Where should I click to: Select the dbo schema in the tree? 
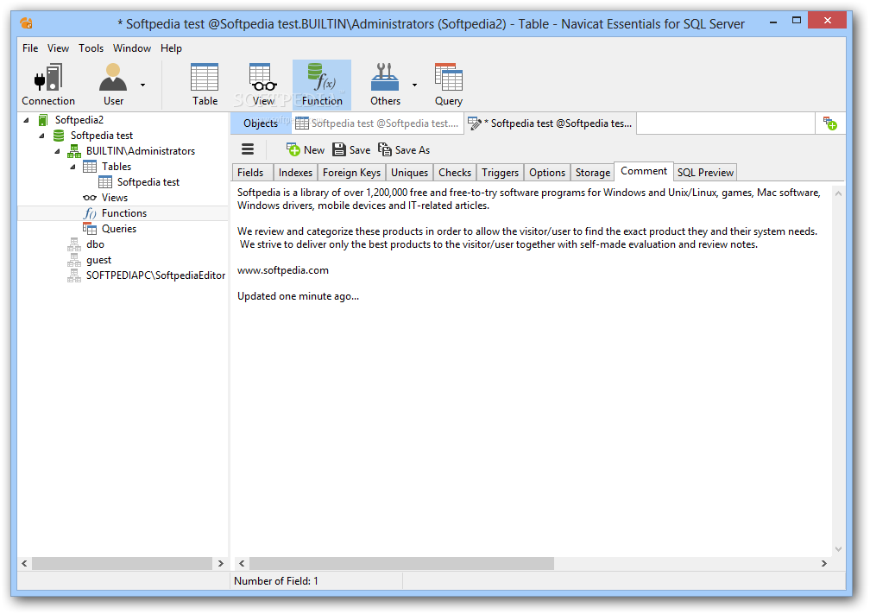pos(95,244)
